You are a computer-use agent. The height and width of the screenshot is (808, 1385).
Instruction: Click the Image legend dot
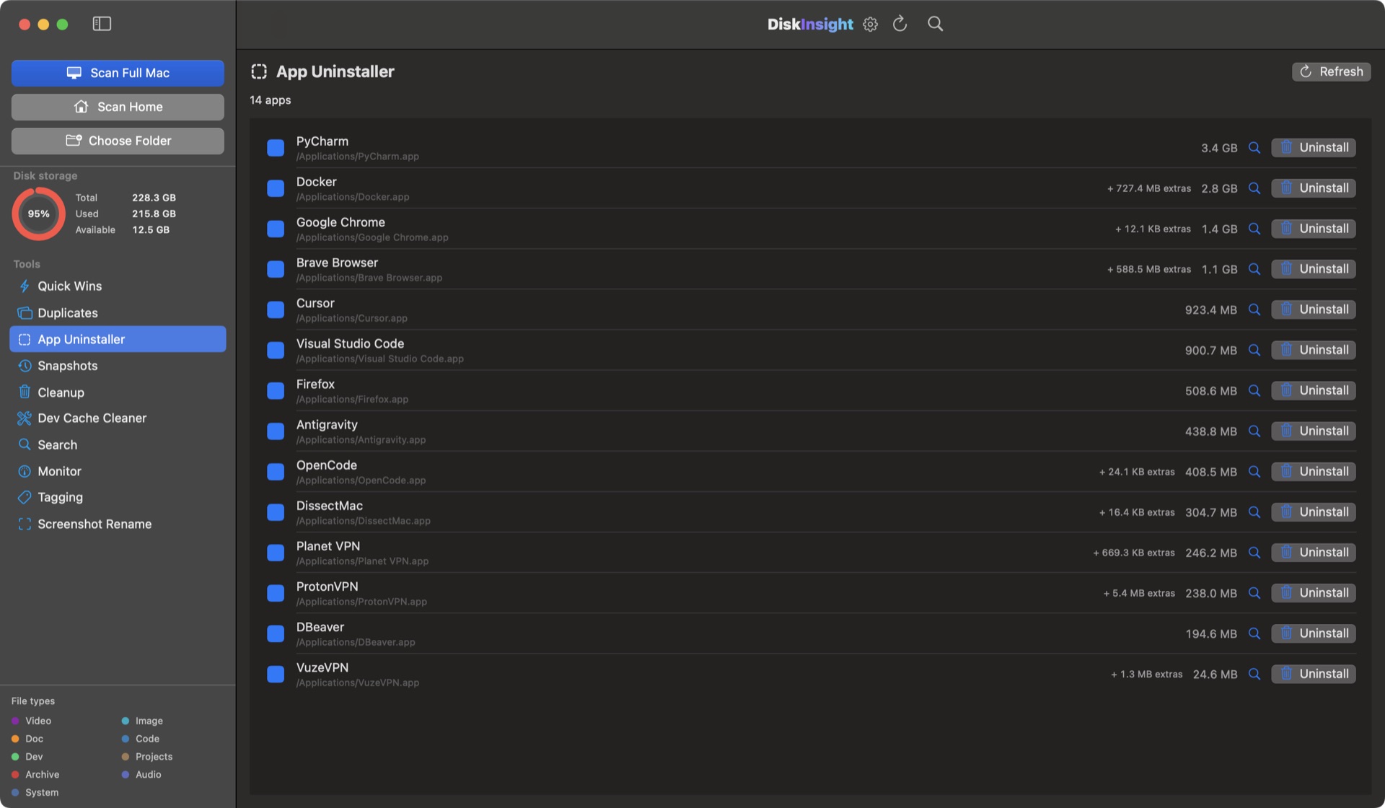point(126,721)
